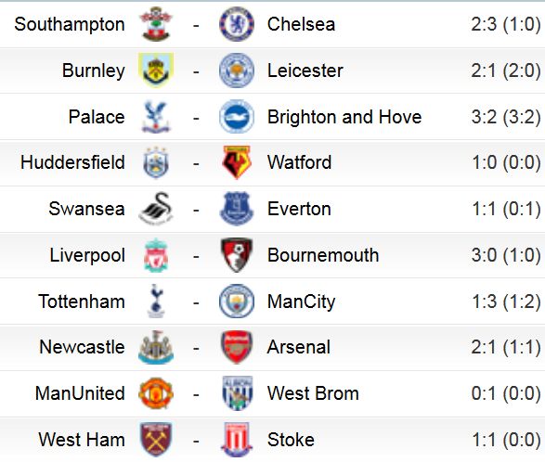Select the Bournemouth club badge
The height and width of the screenshot is (462, 545).
[237, 255]
